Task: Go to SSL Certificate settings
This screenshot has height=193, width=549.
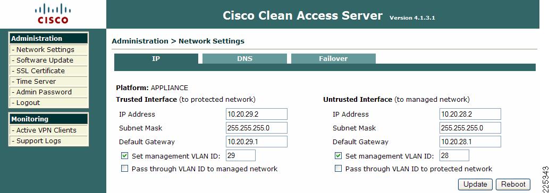Action: [x=49, y=71]
